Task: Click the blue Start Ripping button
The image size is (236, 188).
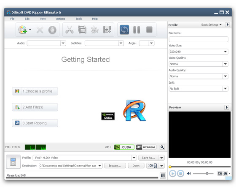Action: coord(124,30)
